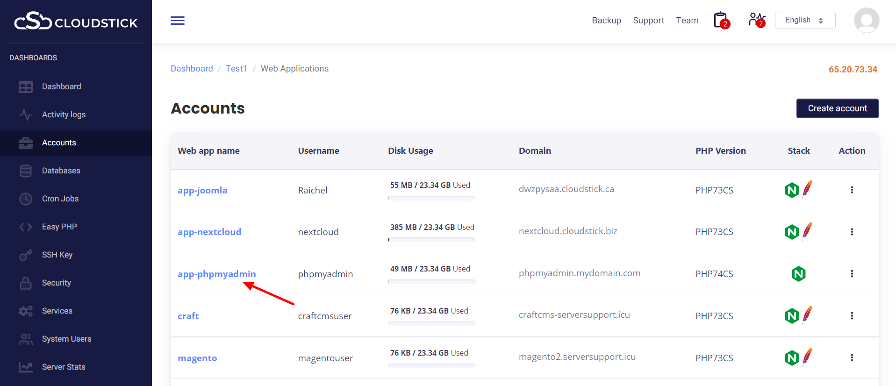Select Security in the sidebar
Image resolution: width=896 pixels, height=386 pixels.
click(x=57, y=283)
